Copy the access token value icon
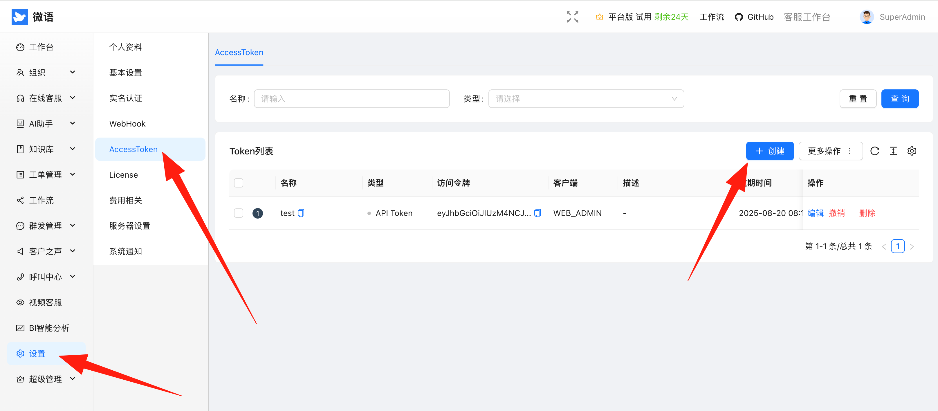This screenshot has width=938, height=411. [x=537, y=213]
